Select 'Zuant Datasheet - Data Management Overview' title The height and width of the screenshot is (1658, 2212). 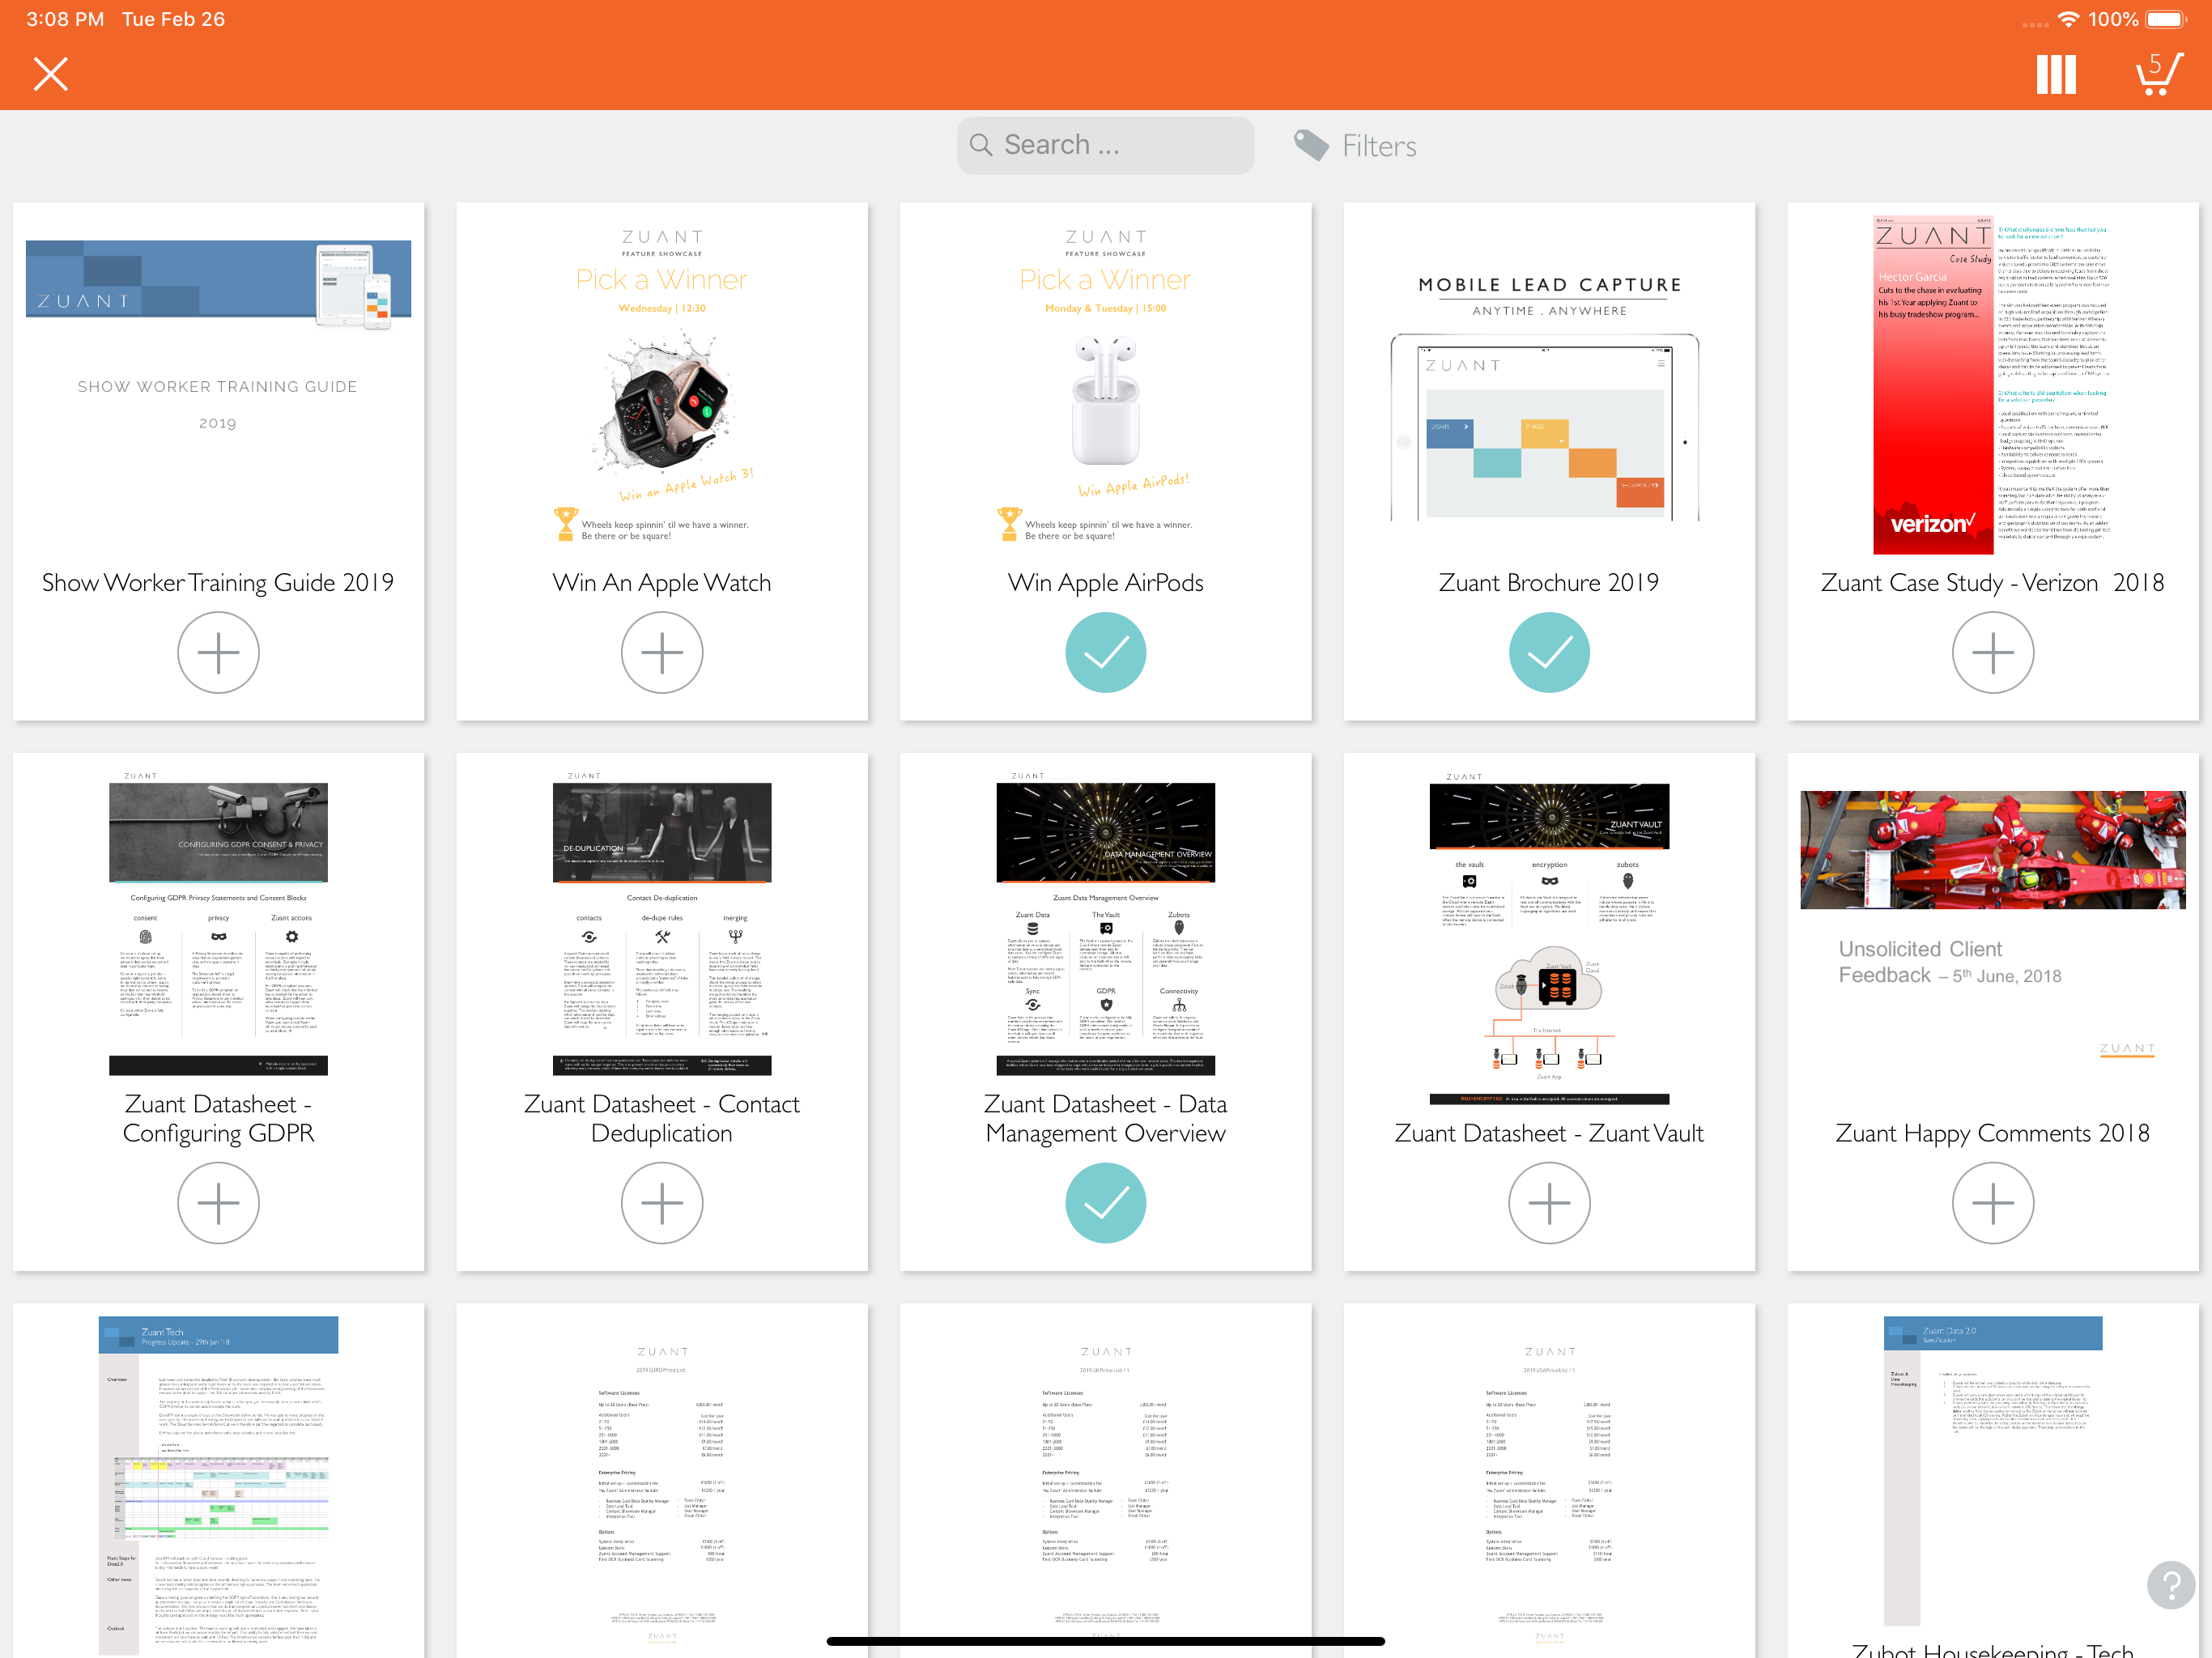pos(1106,1119)
